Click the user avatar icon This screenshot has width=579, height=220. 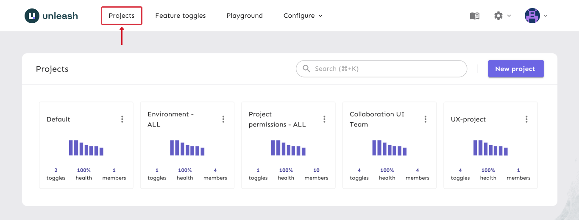532,16
